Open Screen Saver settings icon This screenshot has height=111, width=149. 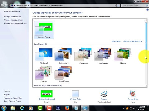[133, 94]
